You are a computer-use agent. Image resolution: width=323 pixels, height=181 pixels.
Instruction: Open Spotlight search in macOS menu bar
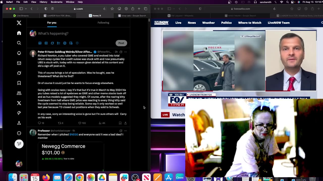coord(287,2)
